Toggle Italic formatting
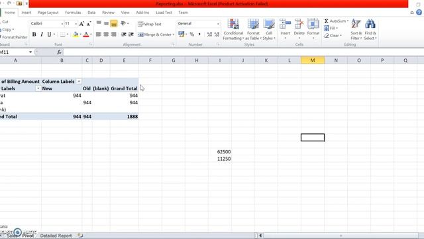 (x=42, y=35)
